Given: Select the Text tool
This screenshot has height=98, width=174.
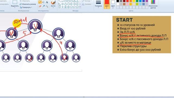Looking at the screenshot, I should (x=47, y=2).
